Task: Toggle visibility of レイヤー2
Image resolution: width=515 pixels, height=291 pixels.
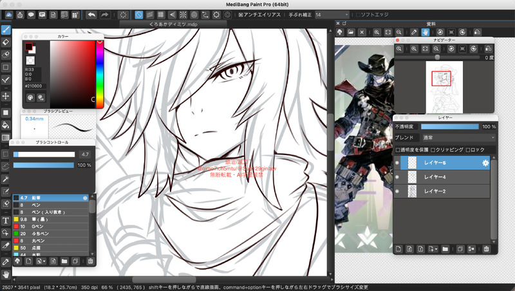Action: coord(397,191)
